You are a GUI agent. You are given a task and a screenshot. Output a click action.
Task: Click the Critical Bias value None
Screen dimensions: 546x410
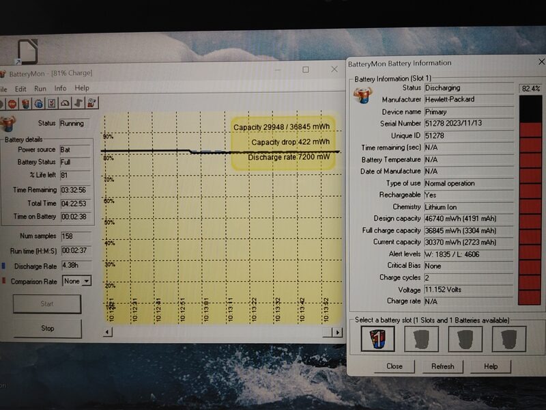(x=469, y=266)
